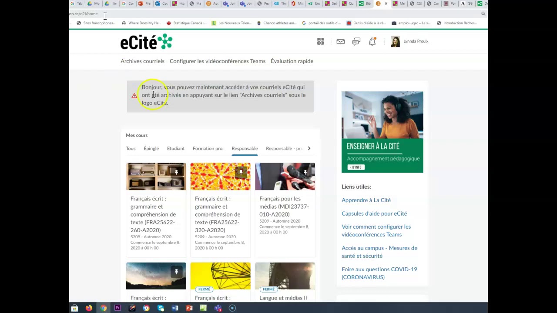Screen dimensions: 557x313
Task: Open the Sites francophones bookmark
Action: [96, 23]
